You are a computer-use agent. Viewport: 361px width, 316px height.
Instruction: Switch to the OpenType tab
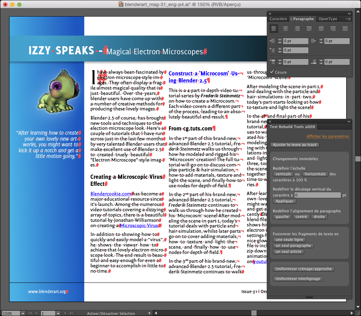click(328, 19)
